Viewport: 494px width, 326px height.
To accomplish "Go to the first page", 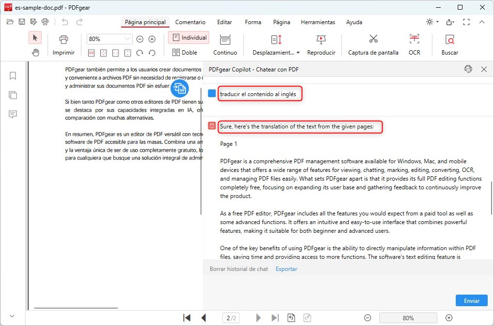I will pos(187,318).
